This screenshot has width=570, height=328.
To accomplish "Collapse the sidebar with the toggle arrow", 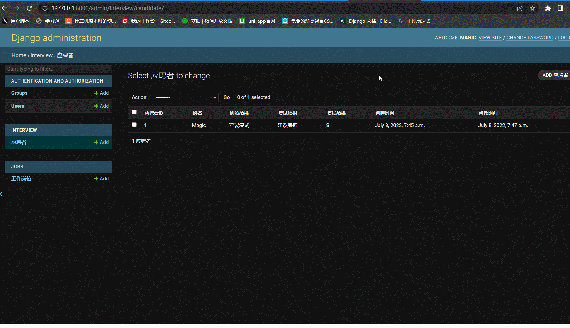I will coord(1,194).
